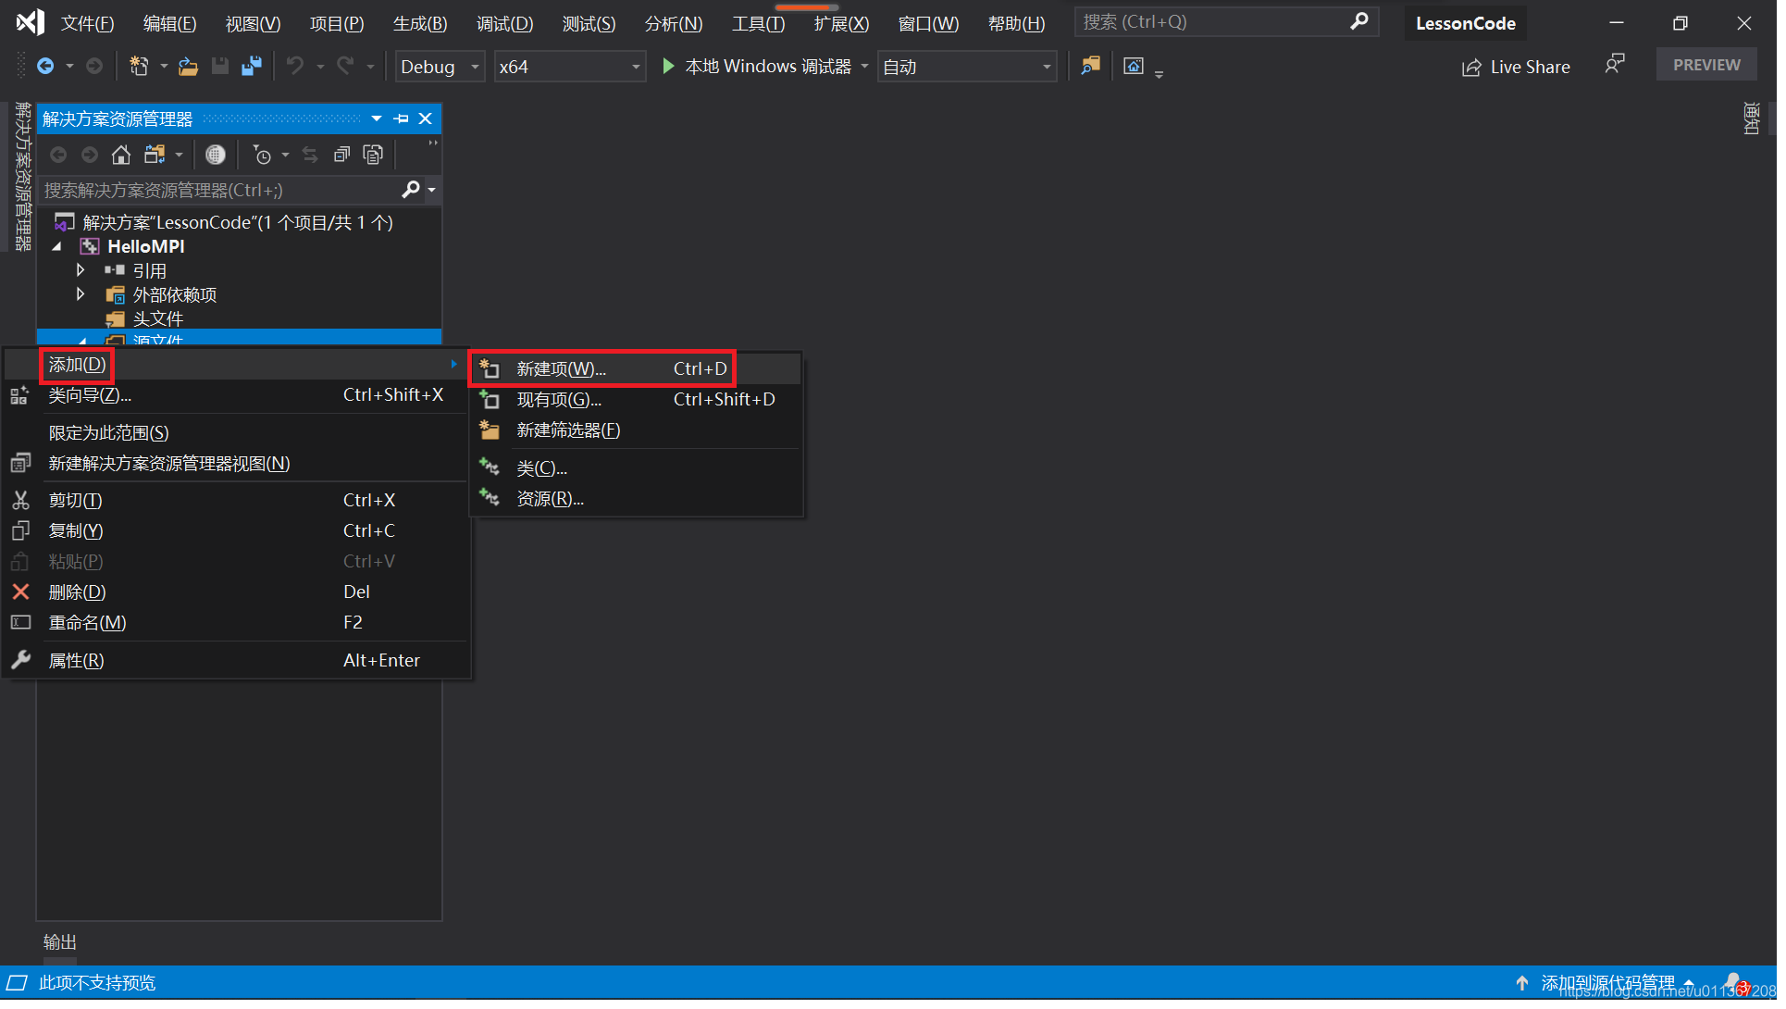This screenshot has height=1009, width=1786.
Task: Open the x64 platform dropdown
Action: pyautogui.click(x=570, y=67)
